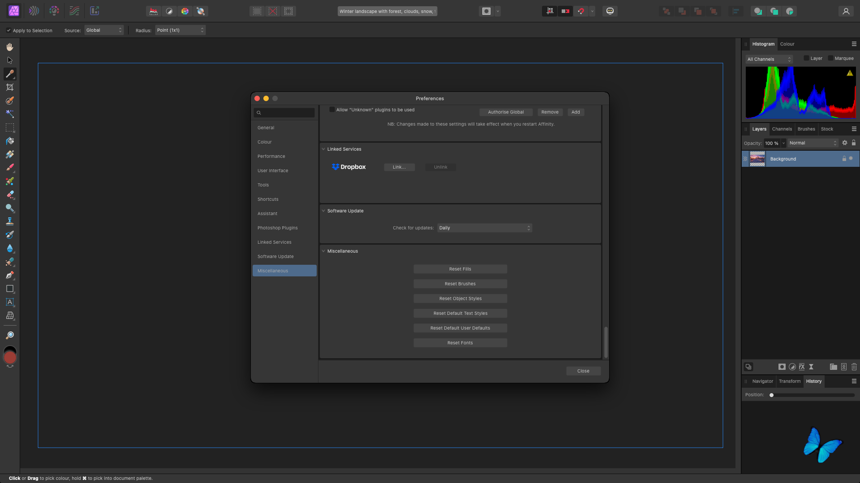The width and height of the screenshot is (860, 483).
Task: Select the Rectangle shape tool
Action: click(x=10, y=289)
